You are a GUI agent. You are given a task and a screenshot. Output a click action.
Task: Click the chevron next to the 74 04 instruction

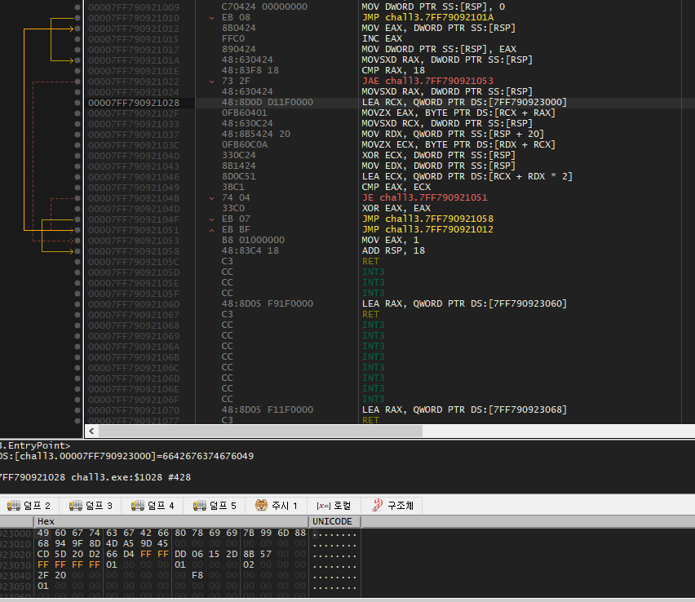(x=210, y=197)
